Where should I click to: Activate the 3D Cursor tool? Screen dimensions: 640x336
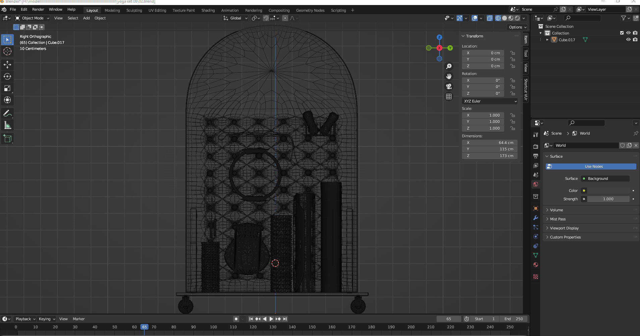[x=7, y=51]
